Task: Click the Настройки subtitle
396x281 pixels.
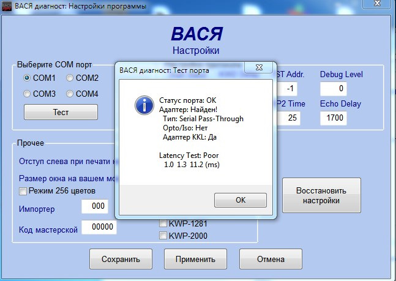Action: pyautogui.click(x=196, y=51)
